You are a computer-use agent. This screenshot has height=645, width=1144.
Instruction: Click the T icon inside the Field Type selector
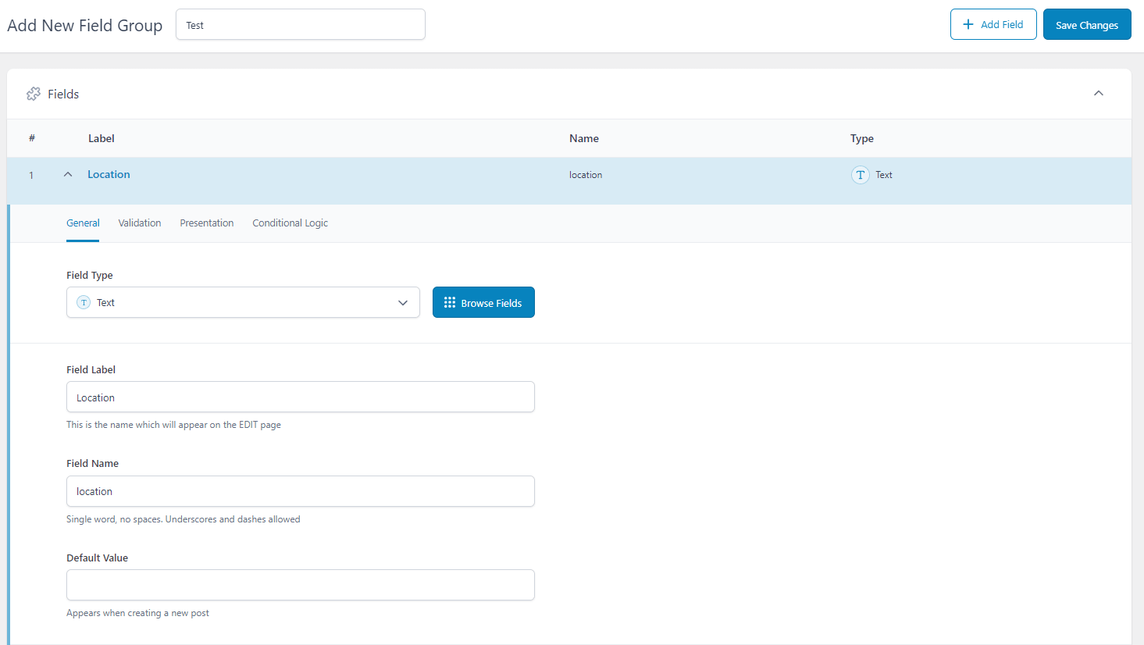click(x=83, y=302)
